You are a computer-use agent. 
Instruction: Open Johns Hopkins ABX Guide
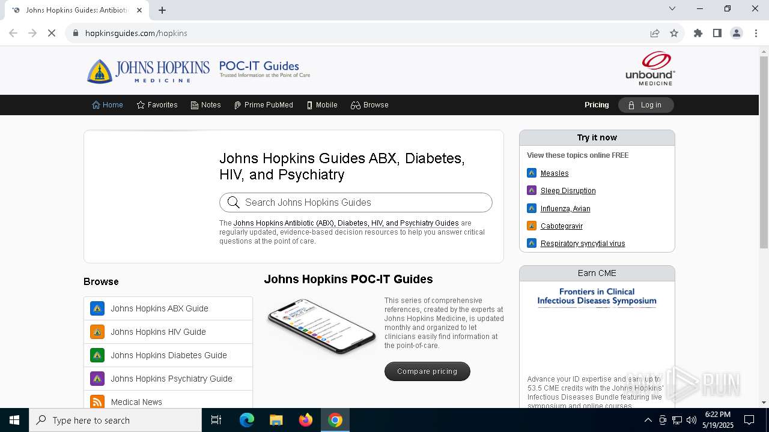[168, 308]
